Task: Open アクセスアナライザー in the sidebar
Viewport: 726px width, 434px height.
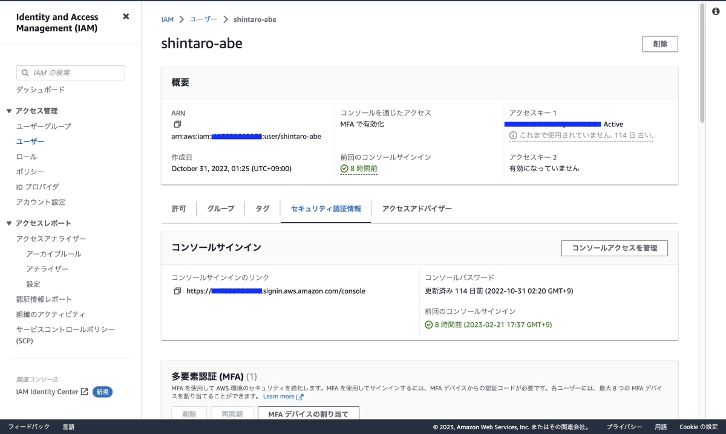Action: click(51, 239)
